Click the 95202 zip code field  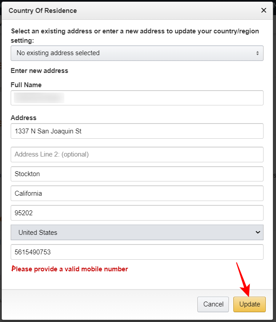137,213
